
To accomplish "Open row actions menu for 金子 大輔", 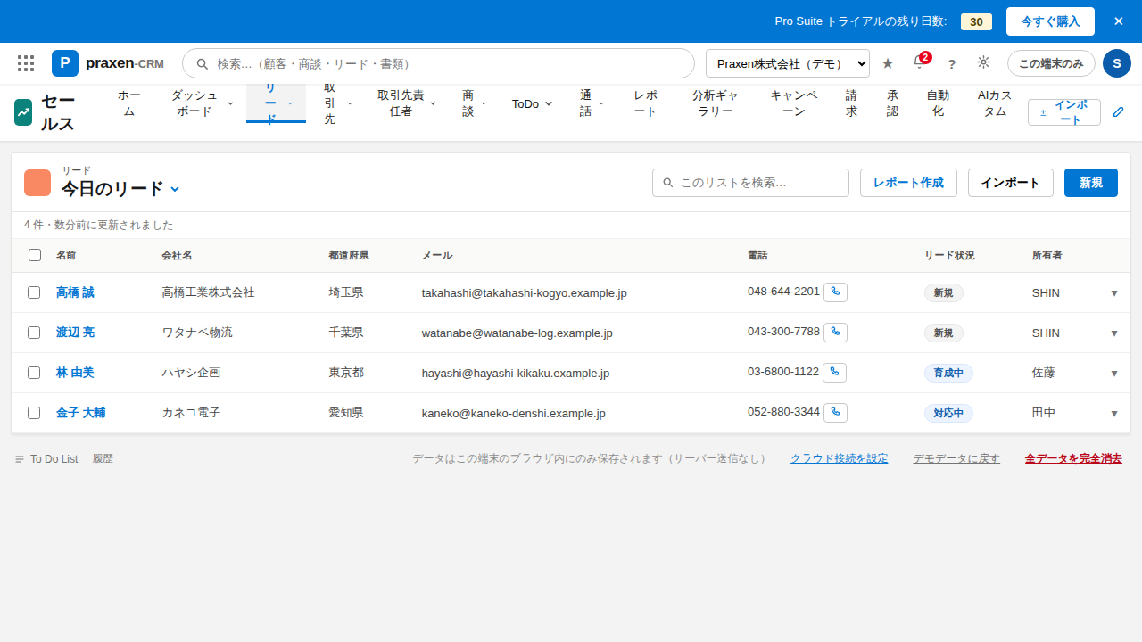I will click(1114, 414).
